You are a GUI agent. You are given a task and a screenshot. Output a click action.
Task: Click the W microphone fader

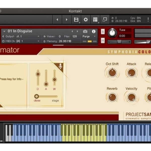click(x=55, y=80)
